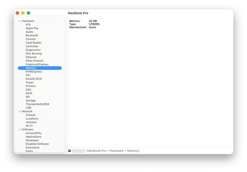247x172 pixels.
Task: Click the LPDDR5 type value
Action: pyautogui.click(x=94, y=24)
